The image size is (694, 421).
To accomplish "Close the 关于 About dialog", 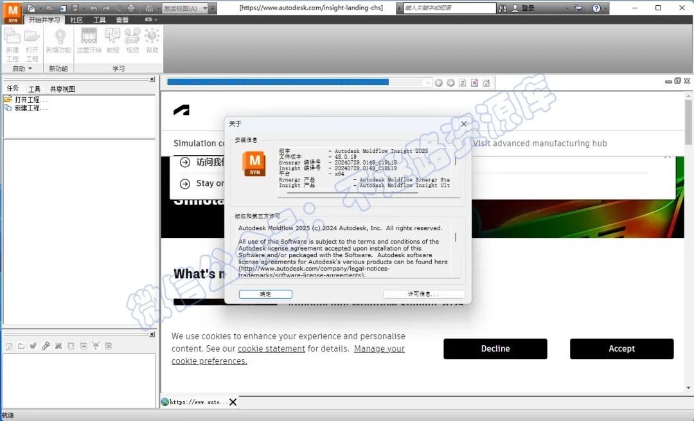I will click(x=463, y=124).
